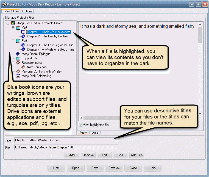Screen dimensions: 209x177
Task: Click the Sort button
Action: (x=121, y=155)
